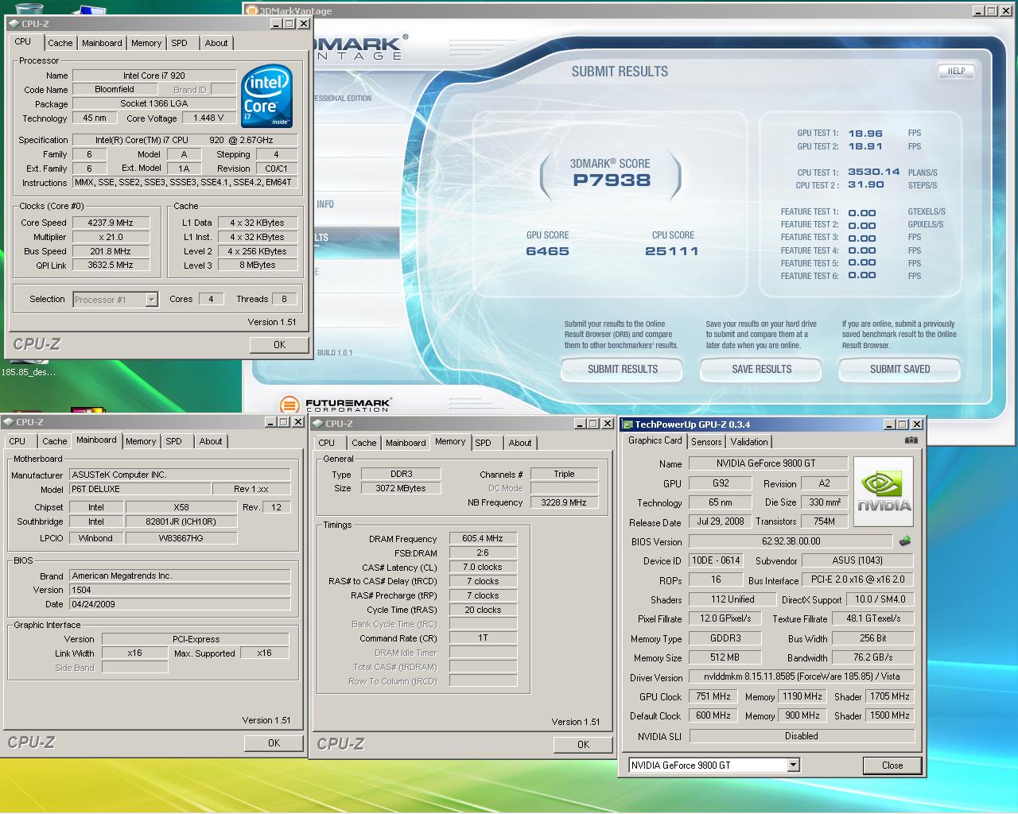Click the CPU-Z mainboard window title icon
The image size is (1018, 814).
pos(9,422)
